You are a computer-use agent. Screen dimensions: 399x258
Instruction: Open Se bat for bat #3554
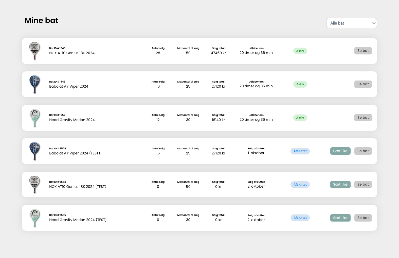coord(363,151)
